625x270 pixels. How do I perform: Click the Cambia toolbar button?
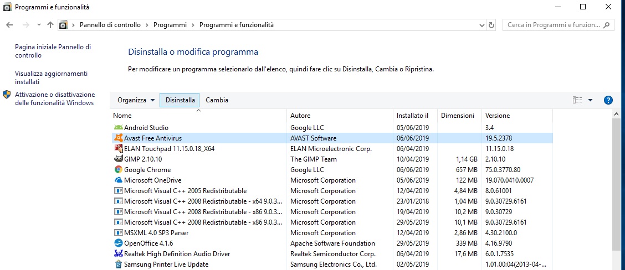click(x=217, y=100)
